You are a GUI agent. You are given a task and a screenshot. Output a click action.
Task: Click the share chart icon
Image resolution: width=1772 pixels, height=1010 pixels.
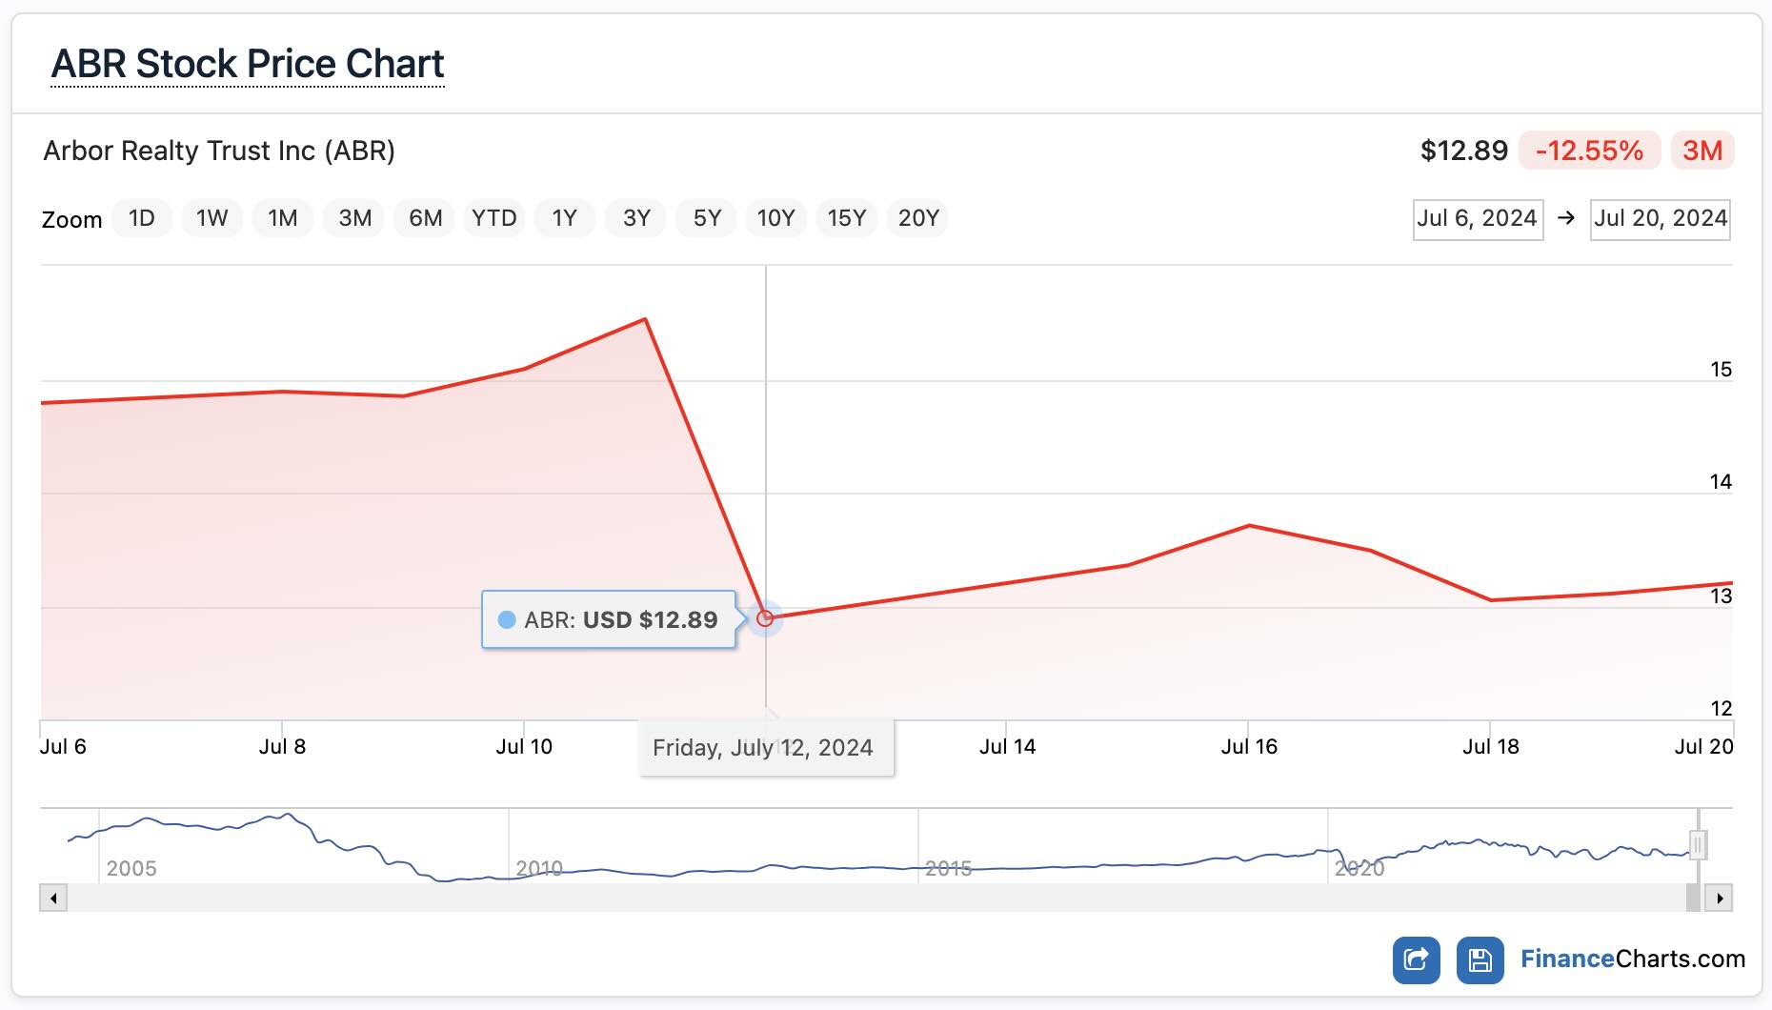coord(1416,959)
